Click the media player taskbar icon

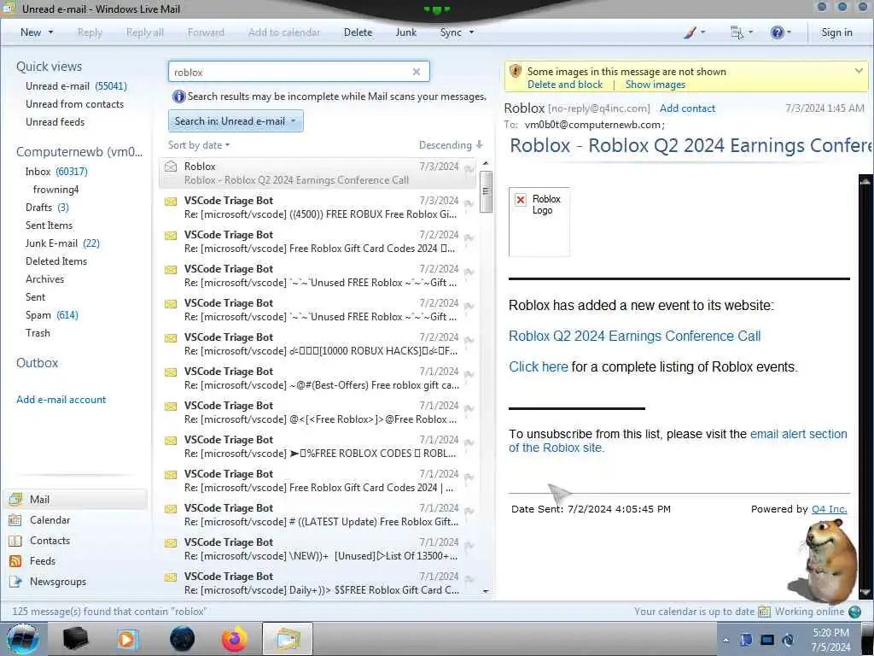pos(126,639)
